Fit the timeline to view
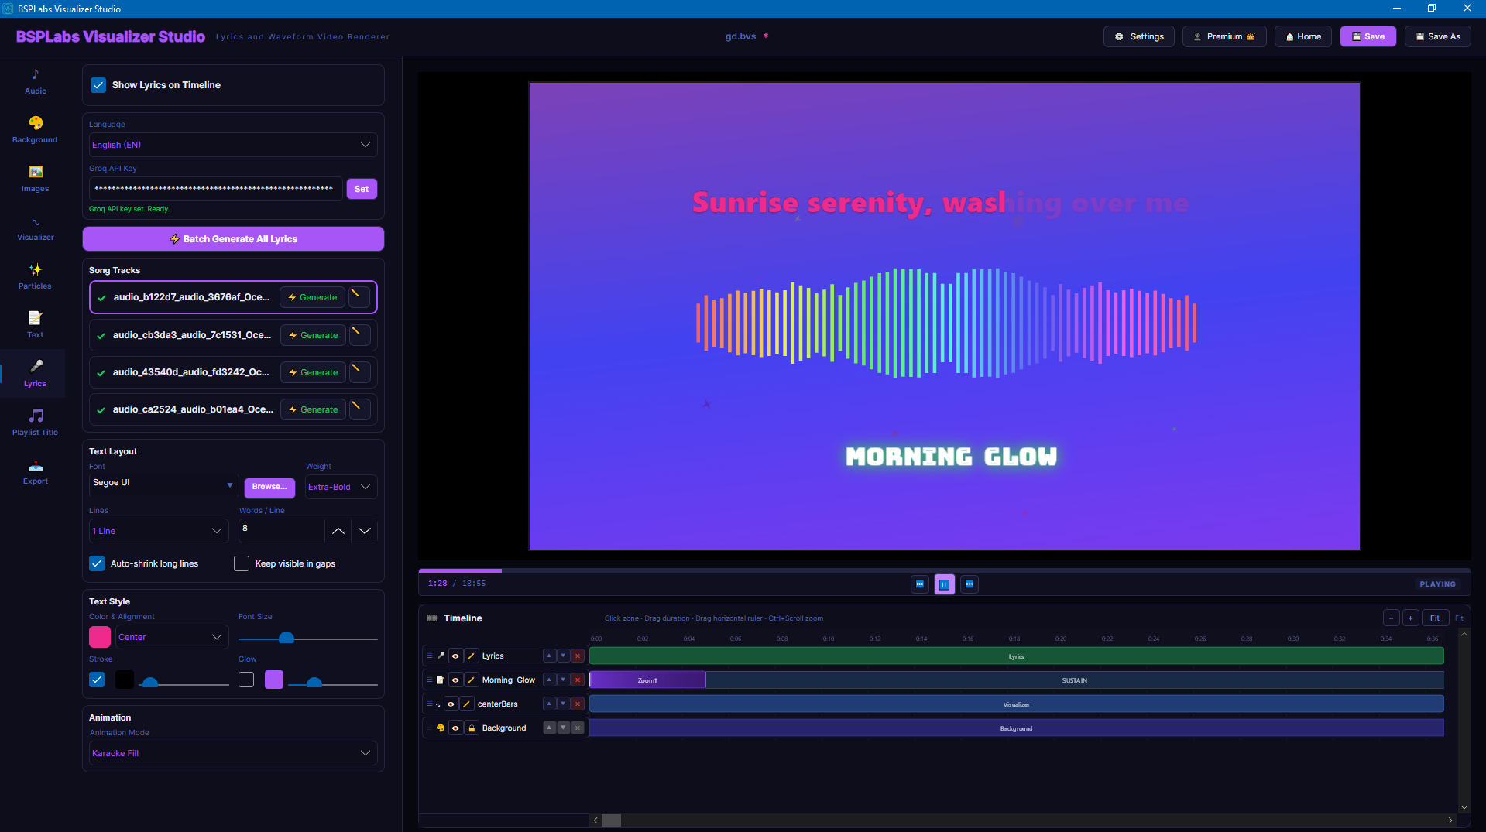1486x832 pixels. click(1435, 618)
